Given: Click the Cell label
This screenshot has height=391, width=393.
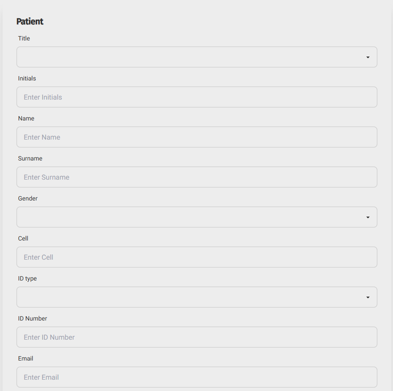Looking at the screenshot, I should (23, 238).
